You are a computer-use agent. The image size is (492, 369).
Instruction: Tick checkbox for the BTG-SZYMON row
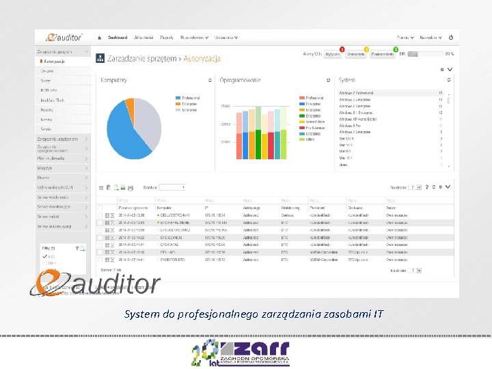point(100,238)
